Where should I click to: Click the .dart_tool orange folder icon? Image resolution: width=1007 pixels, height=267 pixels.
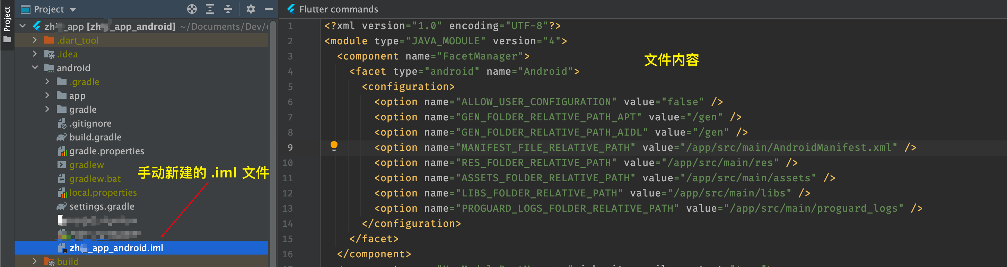pyautogui.click(x=49, y=40)
